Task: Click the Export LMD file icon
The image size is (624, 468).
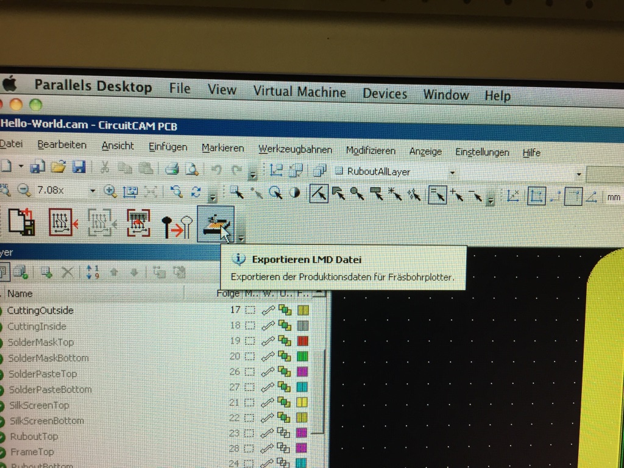Action: pyautogui.click(x=215, y=224)
